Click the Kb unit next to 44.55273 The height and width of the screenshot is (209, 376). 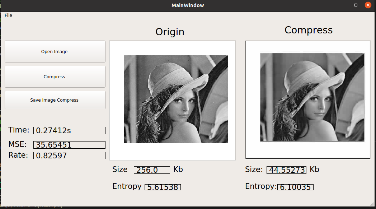[x=314, y=169]
